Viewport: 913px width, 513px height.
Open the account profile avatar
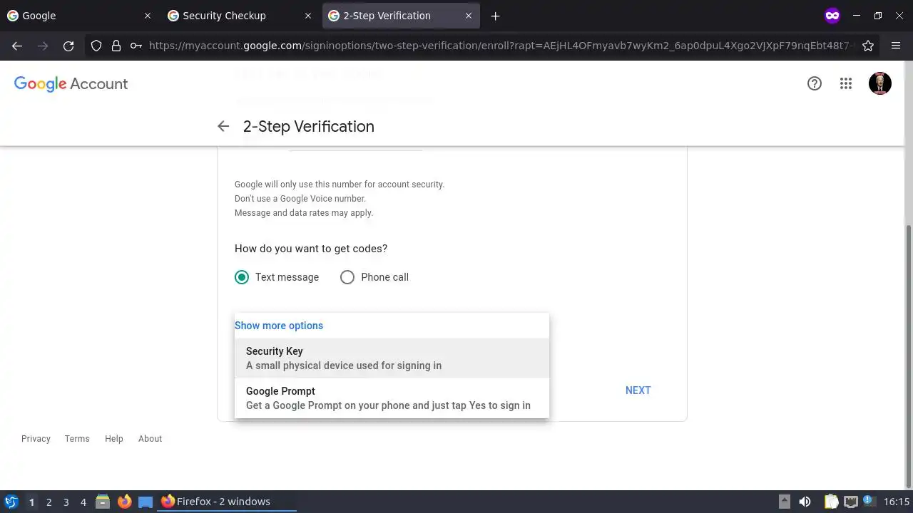pyautogui.click(x=880, y=83)
